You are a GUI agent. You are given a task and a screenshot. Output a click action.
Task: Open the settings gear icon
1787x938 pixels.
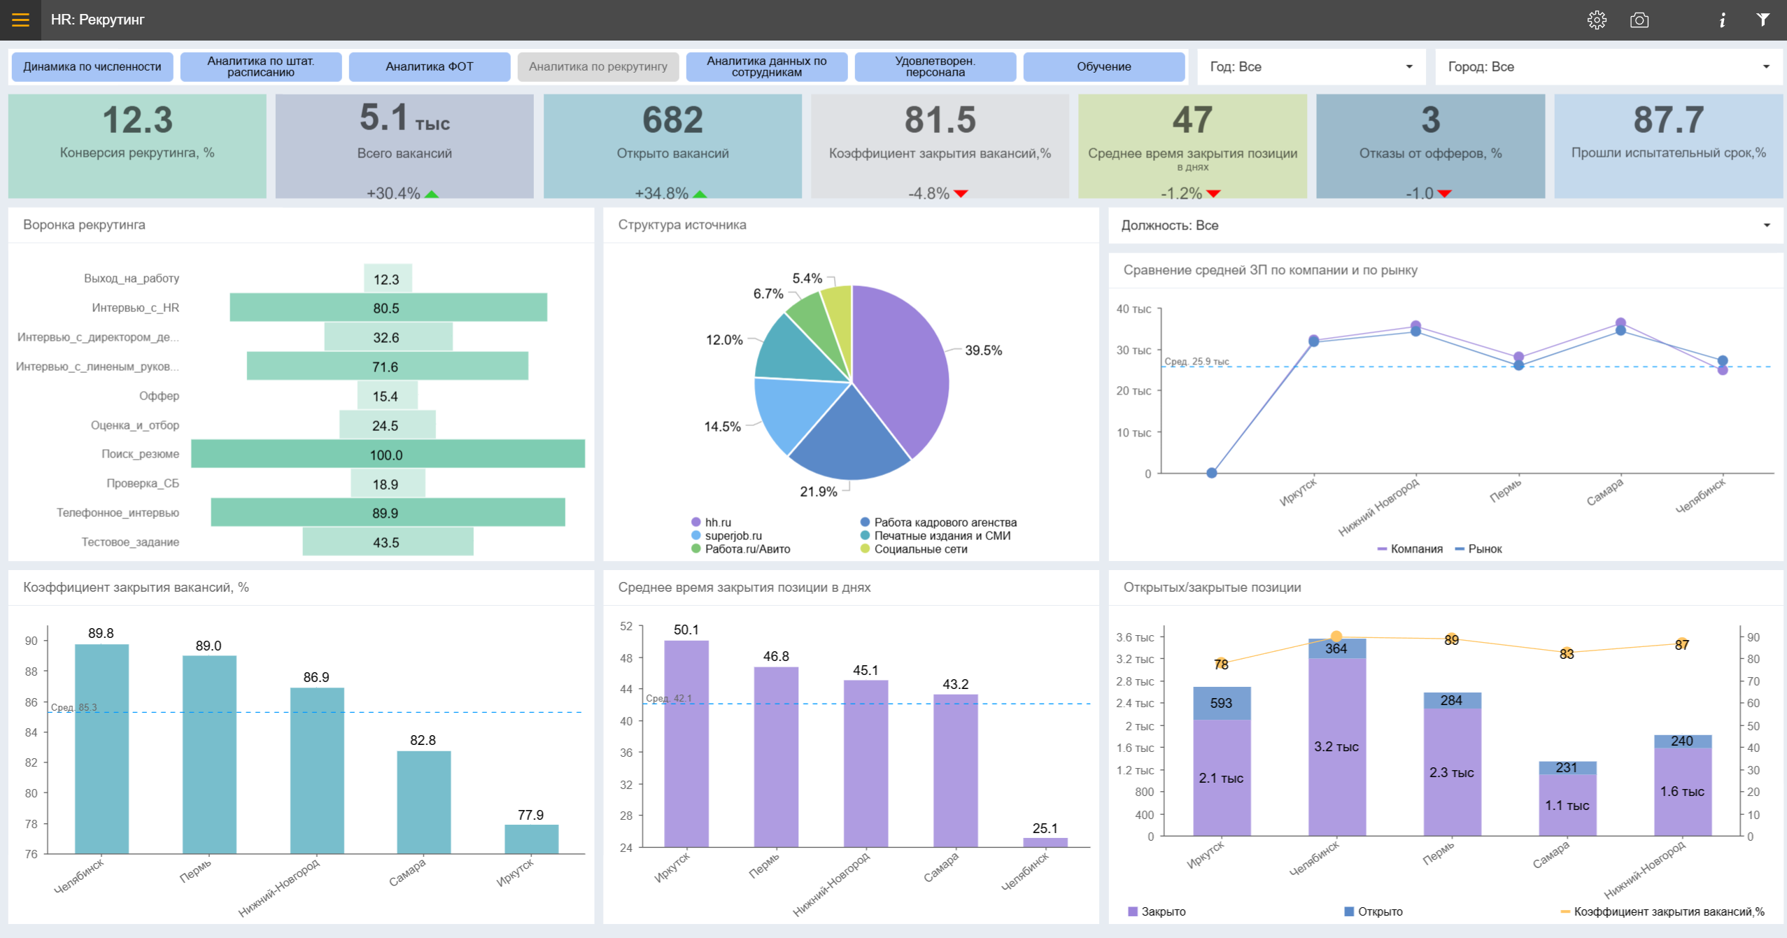1597,20
